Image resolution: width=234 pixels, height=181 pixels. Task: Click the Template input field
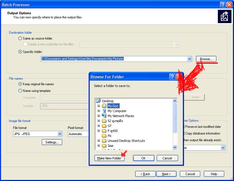point(64,98)
